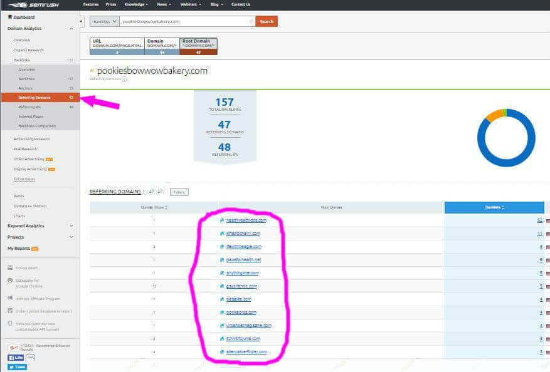Open Anchors in sidebar
Viewport: 550px width, 372px height.
point(41,88)
